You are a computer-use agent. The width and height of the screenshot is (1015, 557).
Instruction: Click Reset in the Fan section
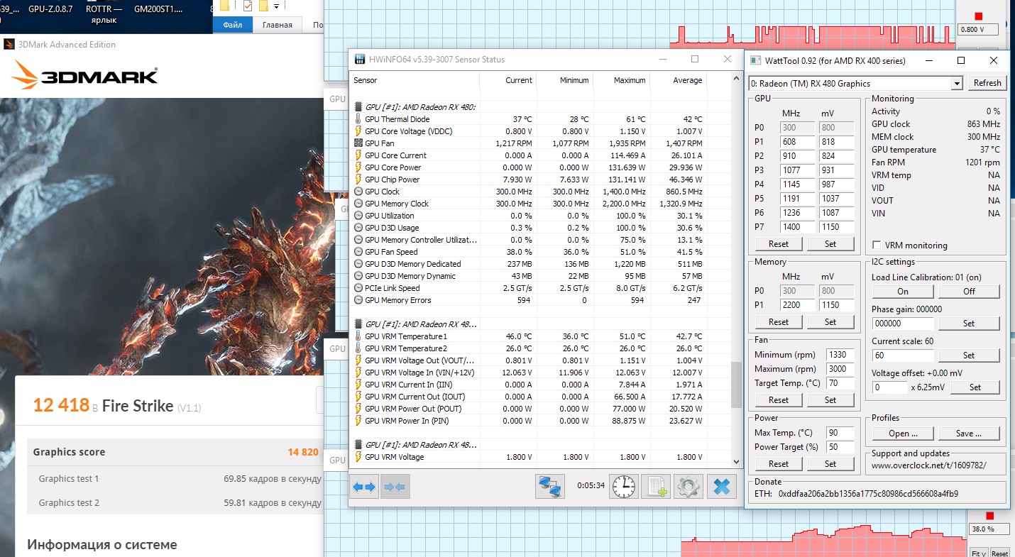(779, 400)
